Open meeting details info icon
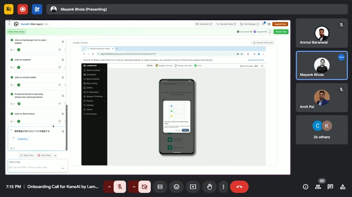The height and width of the screenshot is (197, 352). tap(305, 187)
